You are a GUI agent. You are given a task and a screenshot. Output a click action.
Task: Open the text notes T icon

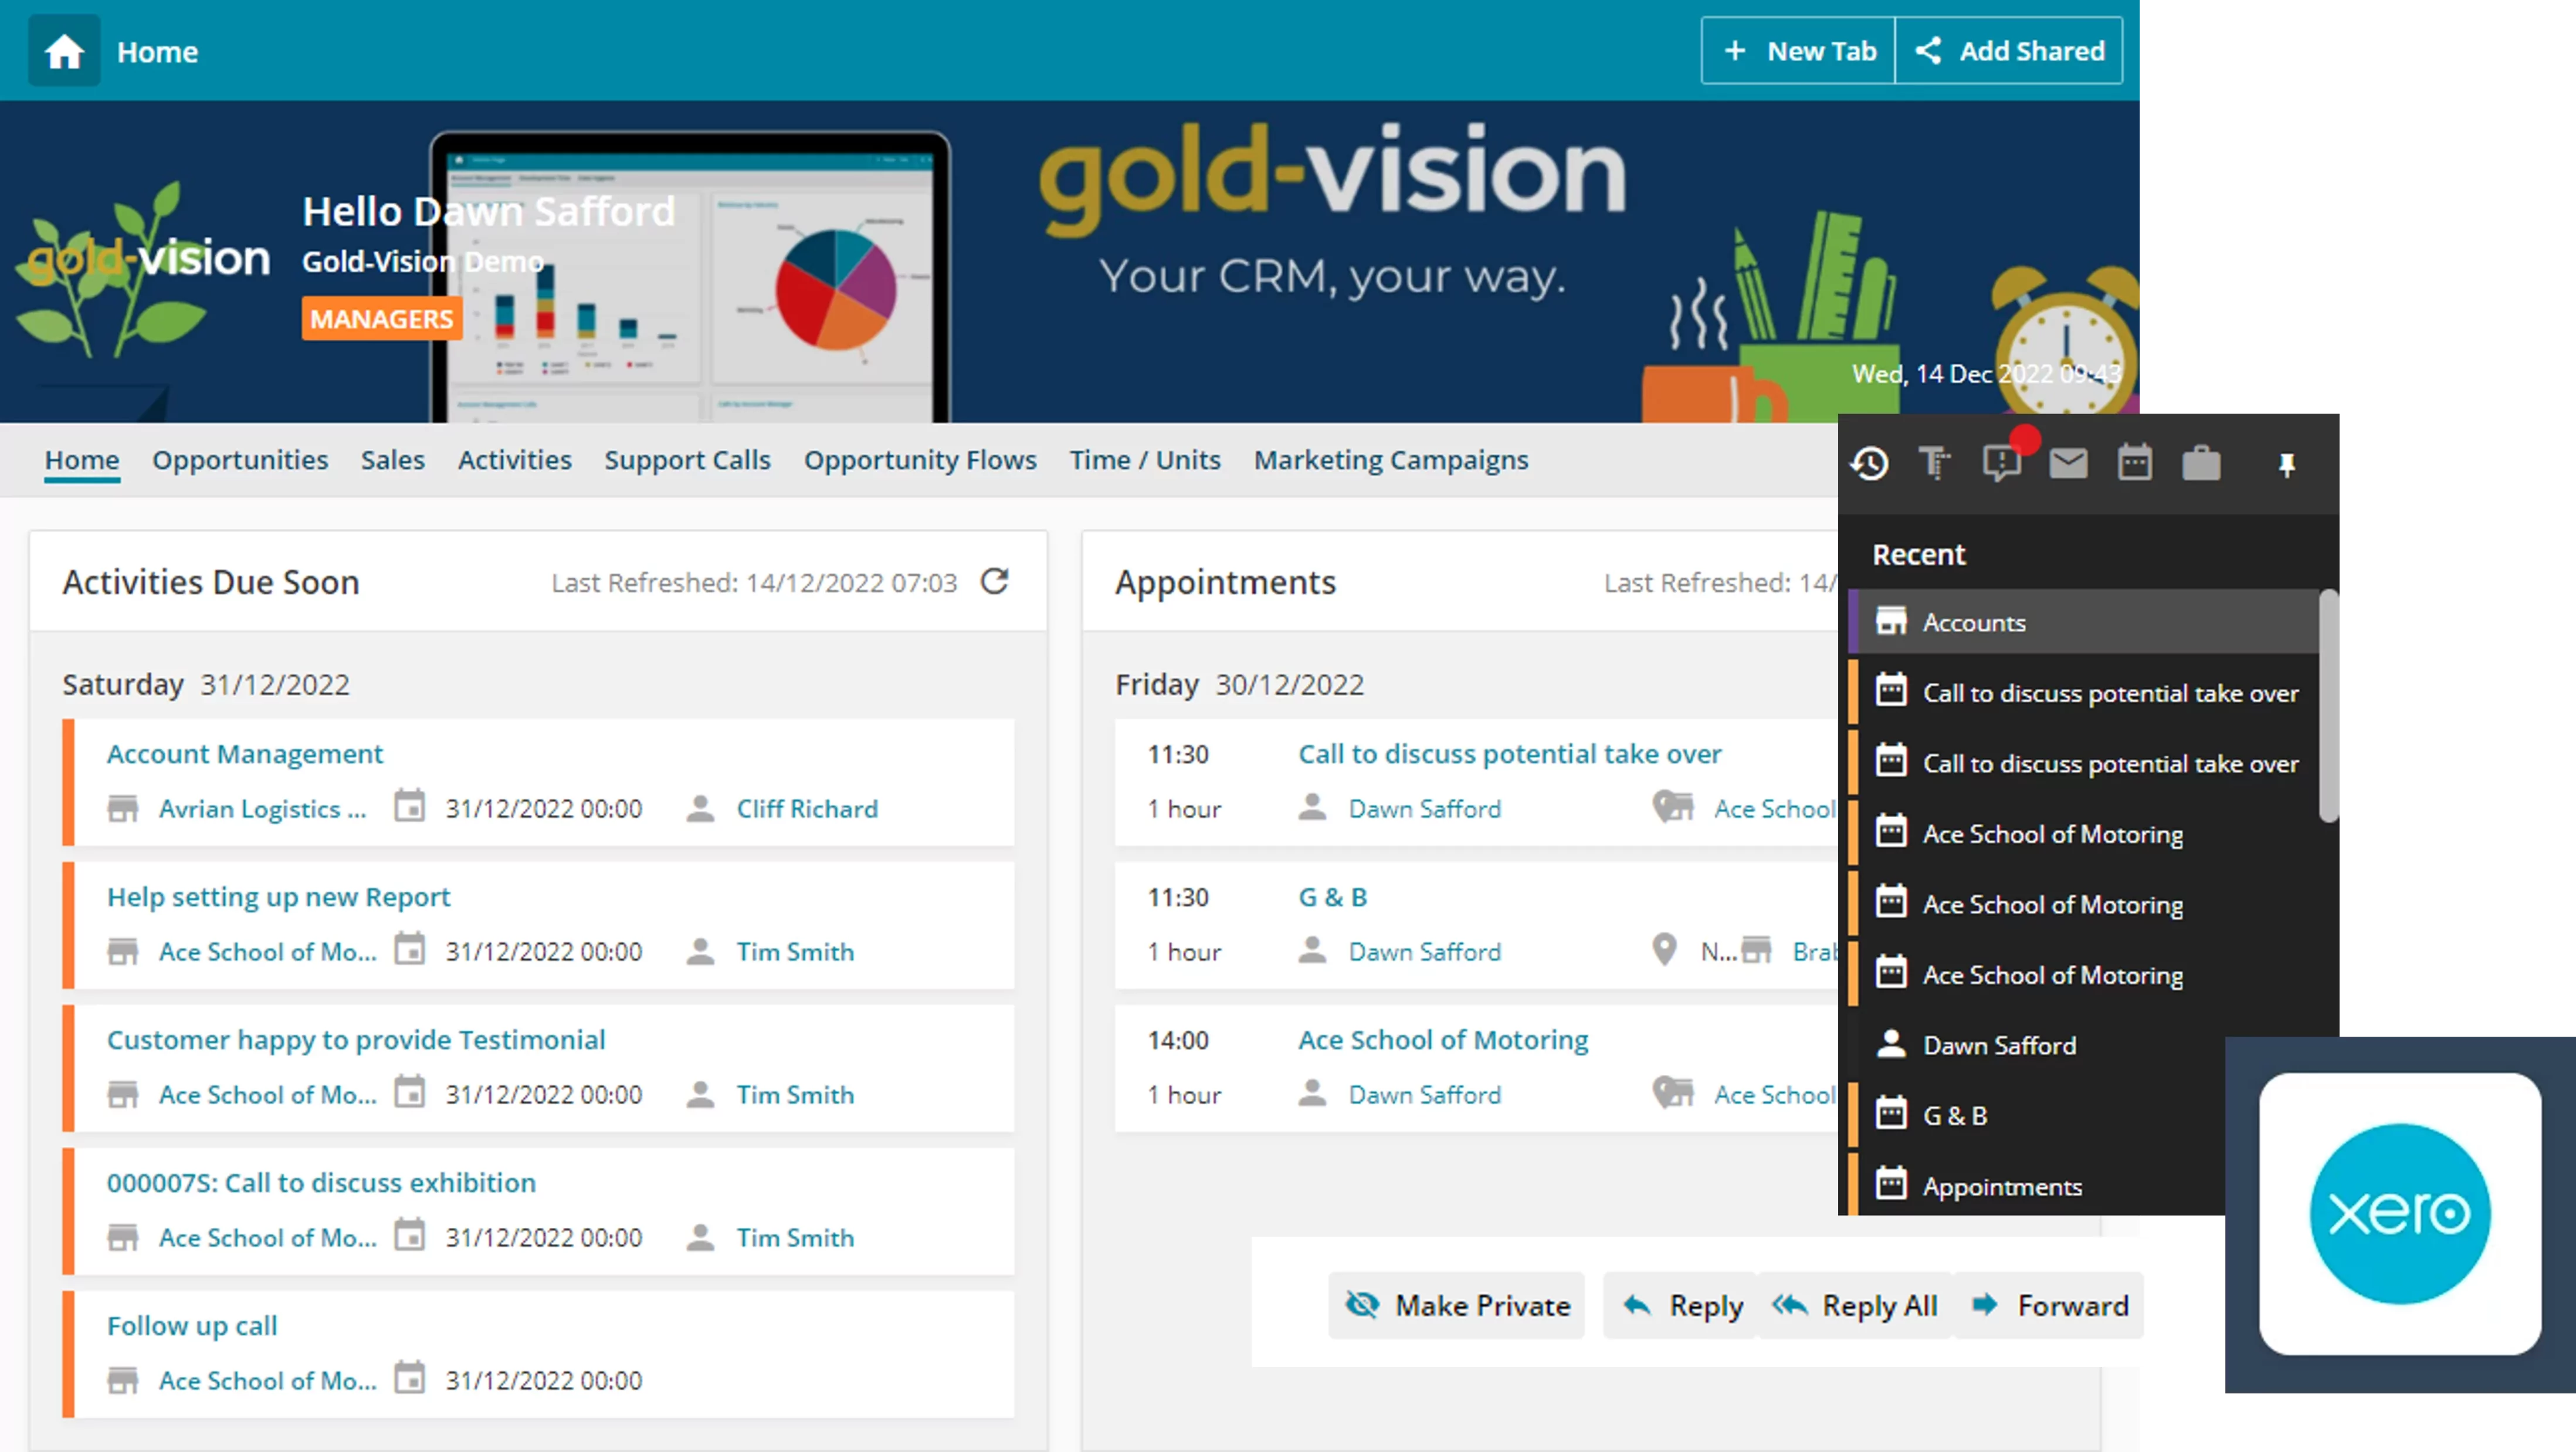pyautogui.click(x=1934, y=464)
